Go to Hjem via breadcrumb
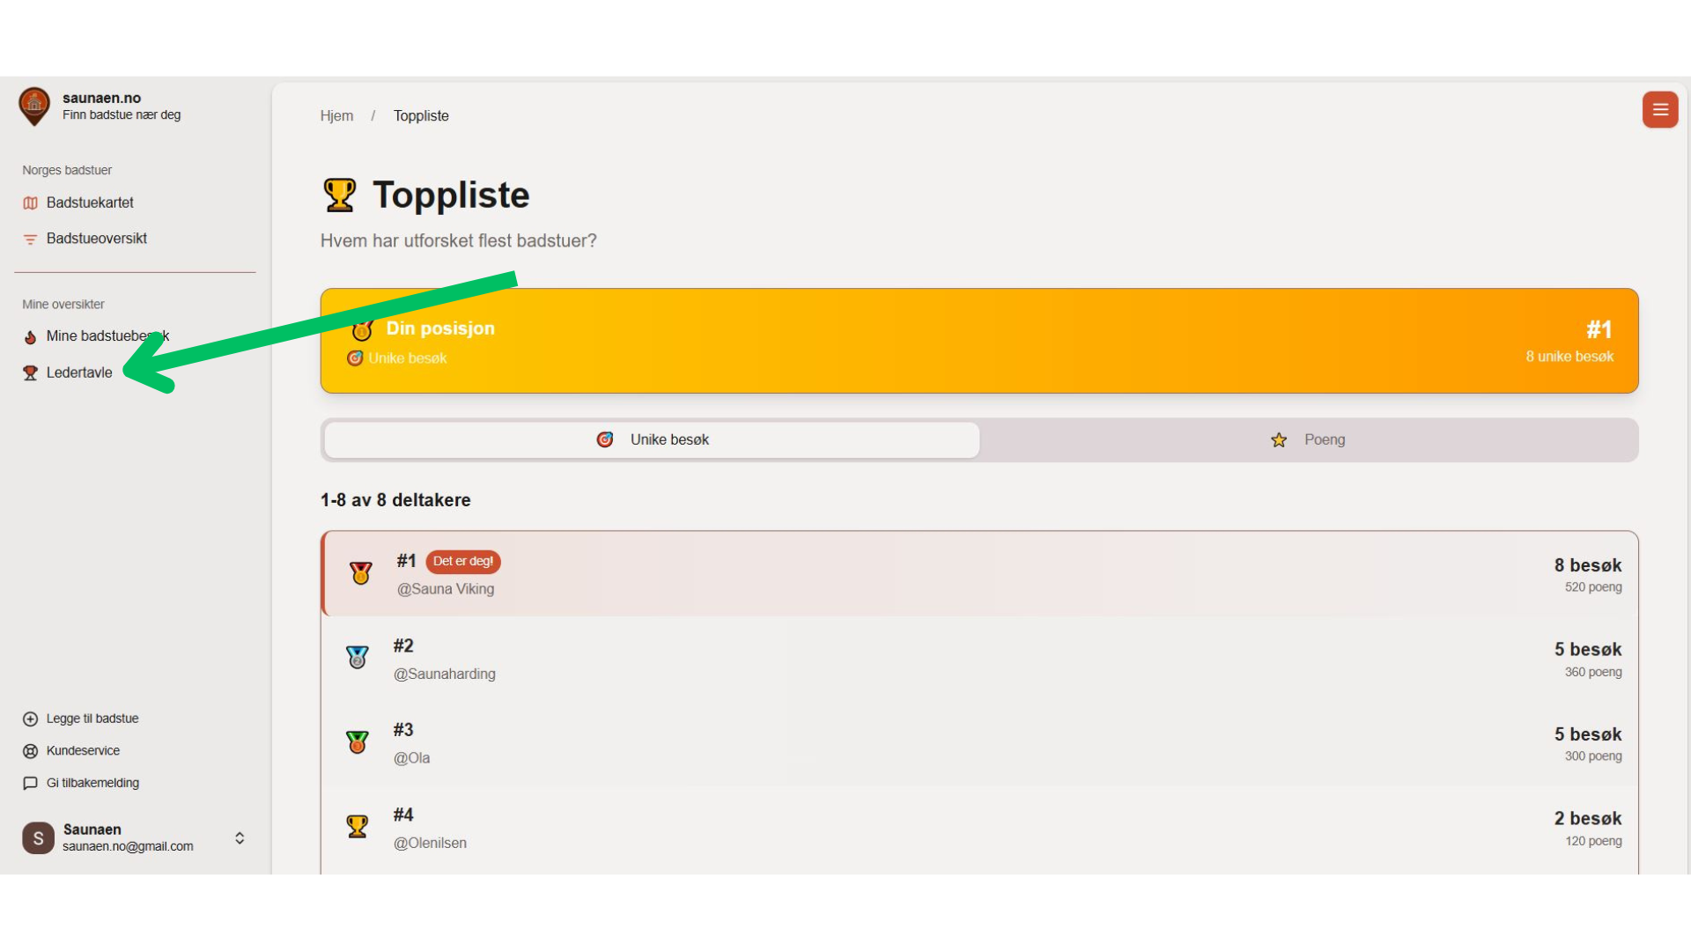Viewport: 1691px width, 951px height. [336, 116]
